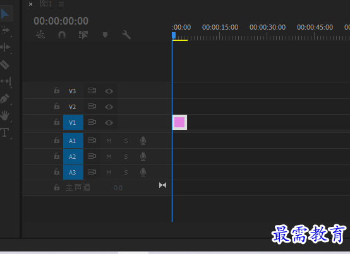This screenshot has width=350, height=254.
Task: Toggle sync lock on V1
Action: (92, 122)
